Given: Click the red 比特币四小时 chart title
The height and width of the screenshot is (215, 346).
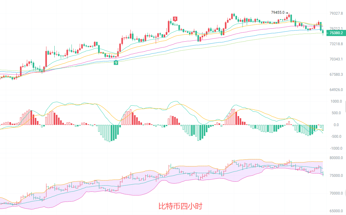Looking at the screenshot, I should (x=180, y=206).
